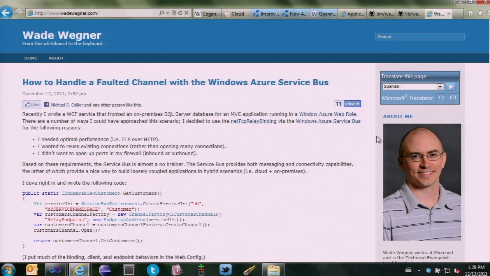Open Favorites with the star icon
Viewport: 490px width, 276px height.
point(479,13)
